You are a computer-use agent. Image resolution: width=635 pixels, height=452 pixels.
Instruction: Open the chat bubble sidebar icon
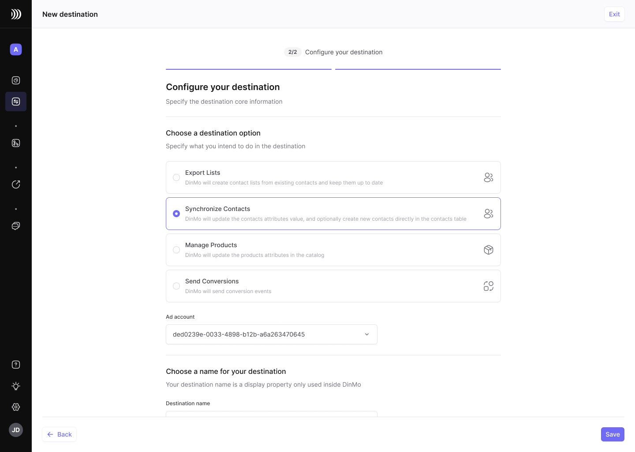[x=16, y=226]
